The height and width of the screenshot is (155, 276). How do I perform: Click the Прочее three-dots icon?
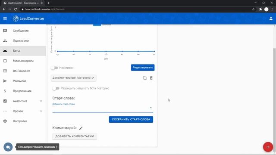(x=5, y=111)
